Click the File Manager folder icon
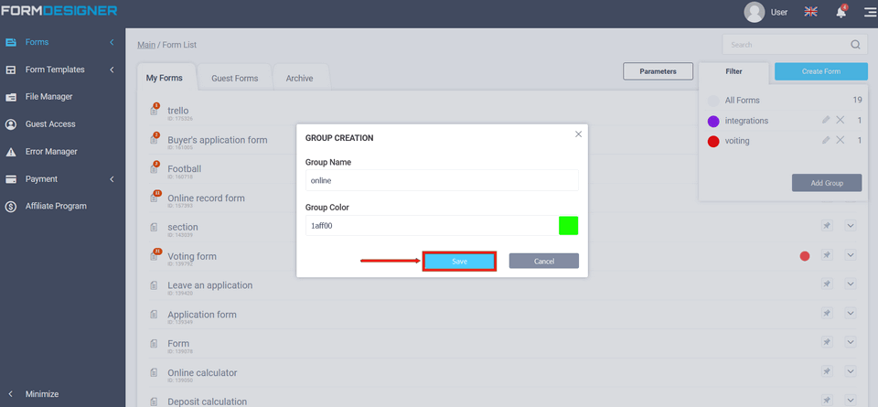Screen dimensions: 878x407 coord(11,97)
